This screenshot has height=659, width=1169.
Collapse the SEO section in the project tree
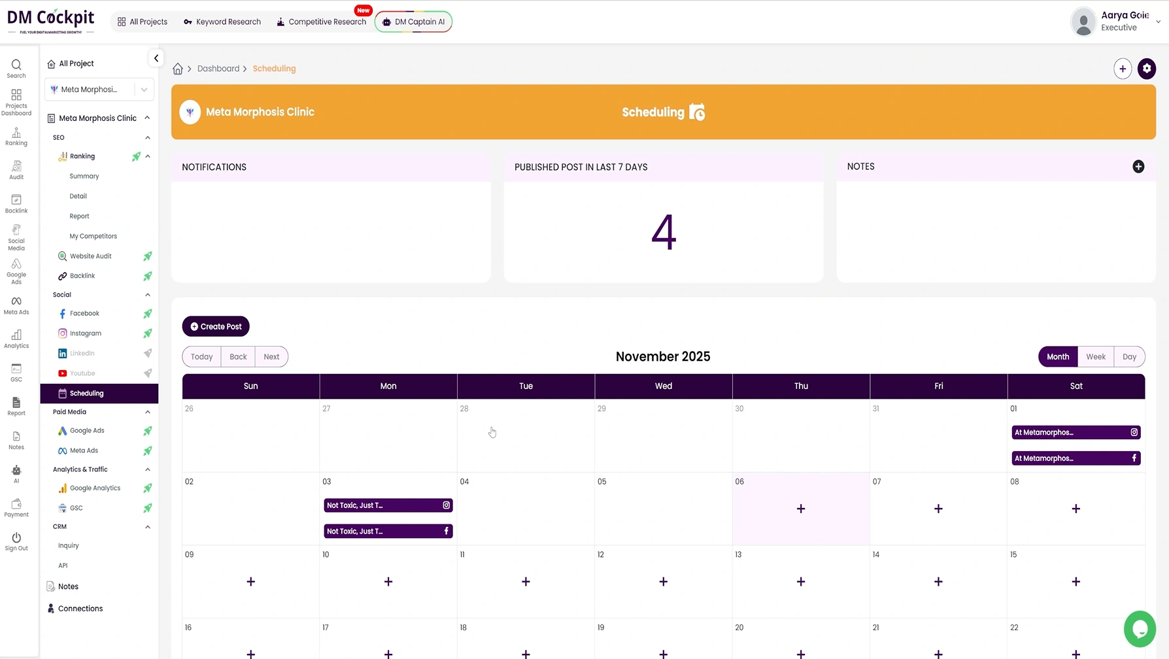(147, 137)
